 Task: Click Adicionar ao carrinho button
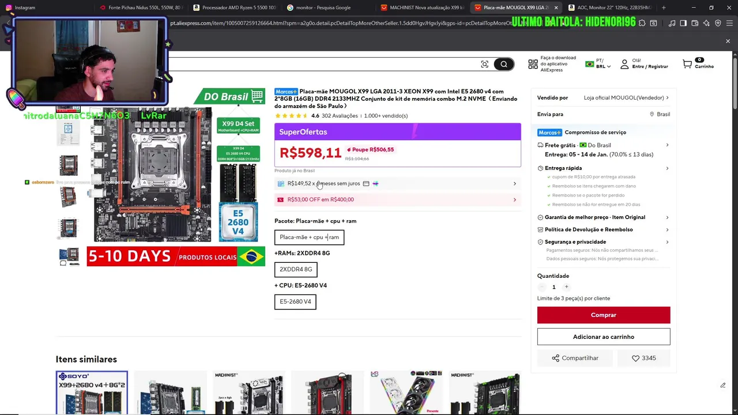(604, 337)
